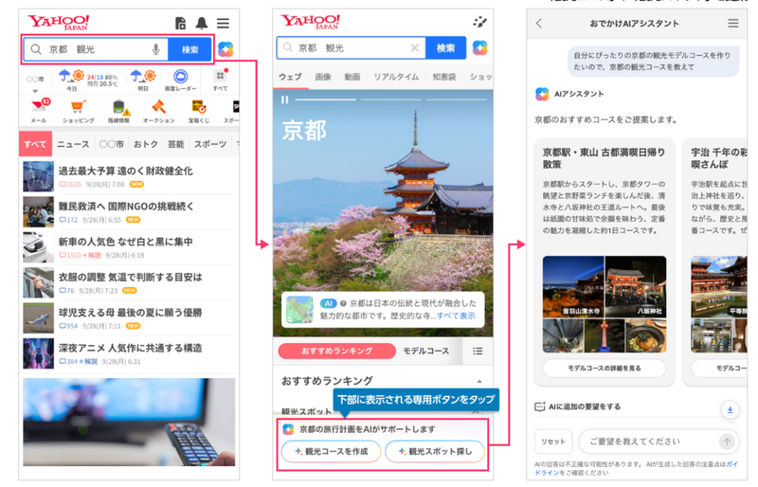This screenshot has width=758, height=487.
Task: Switch to the モデルコース tab
Action: 425,352
